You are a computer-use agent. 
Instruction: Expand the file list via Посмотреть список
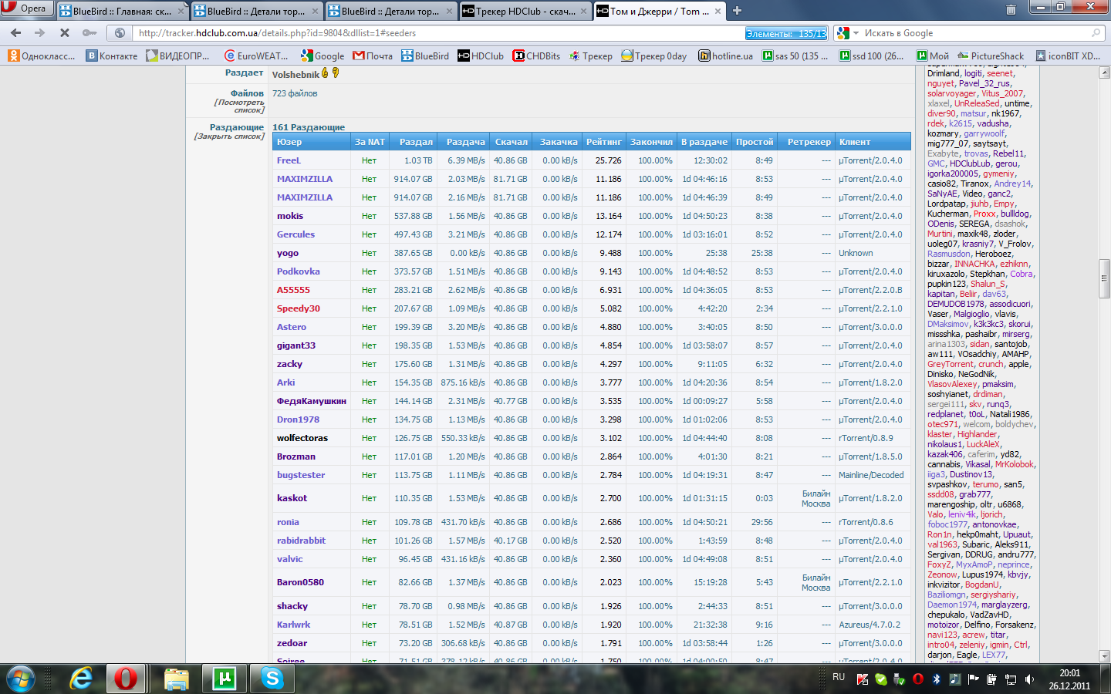pos(239,106)
